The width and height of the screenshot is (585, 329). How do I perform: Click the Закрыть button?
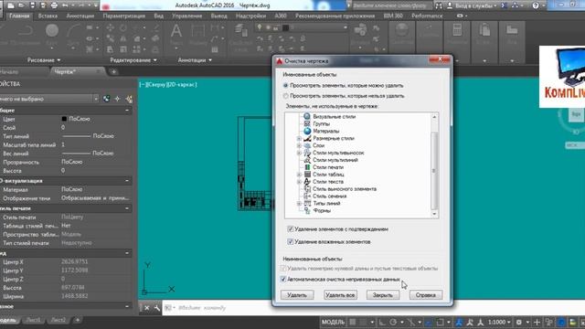coord(383,294)
